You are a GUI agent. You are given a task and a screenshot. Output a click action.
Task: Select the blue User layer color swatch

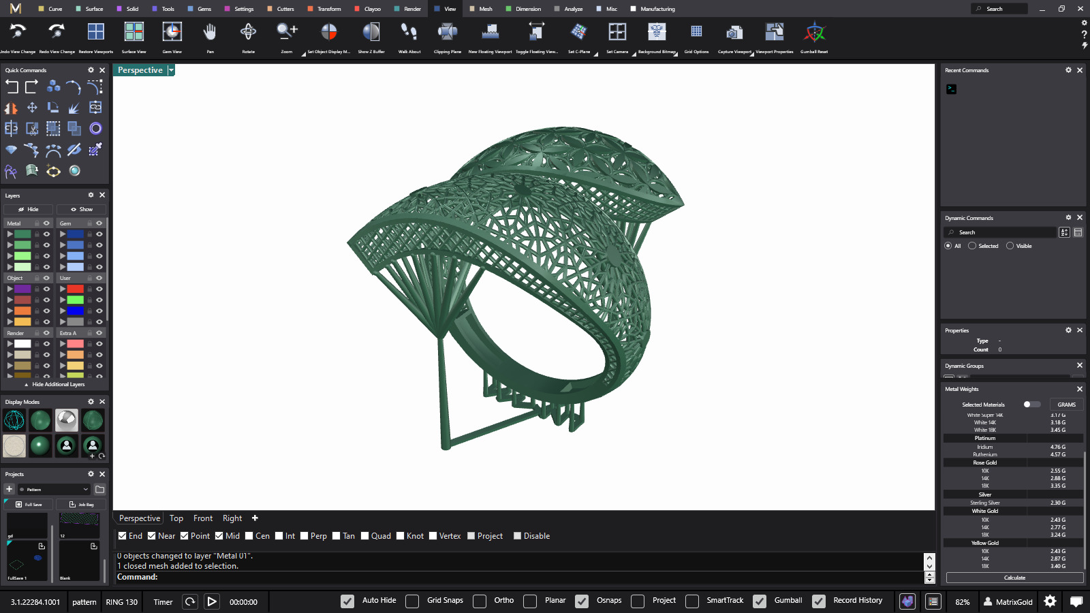tap(76, 311)
